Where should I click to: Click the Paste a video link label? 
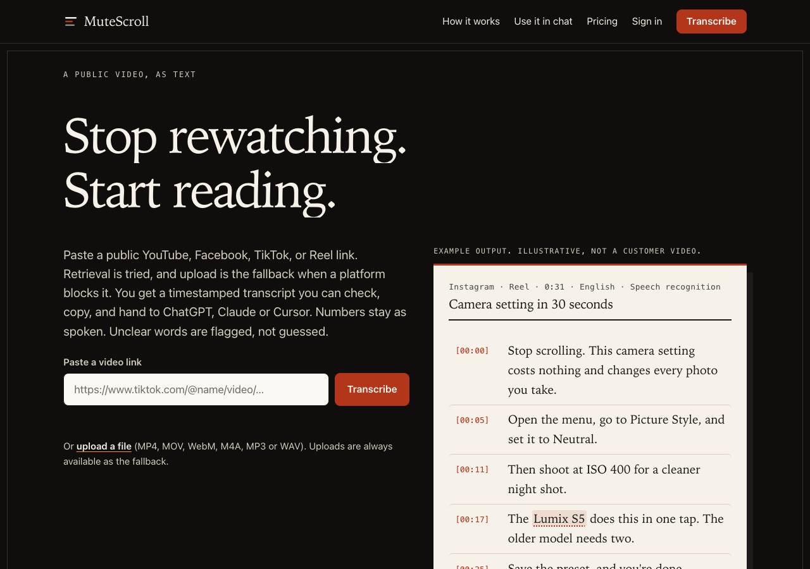click(x=103, y=362)
